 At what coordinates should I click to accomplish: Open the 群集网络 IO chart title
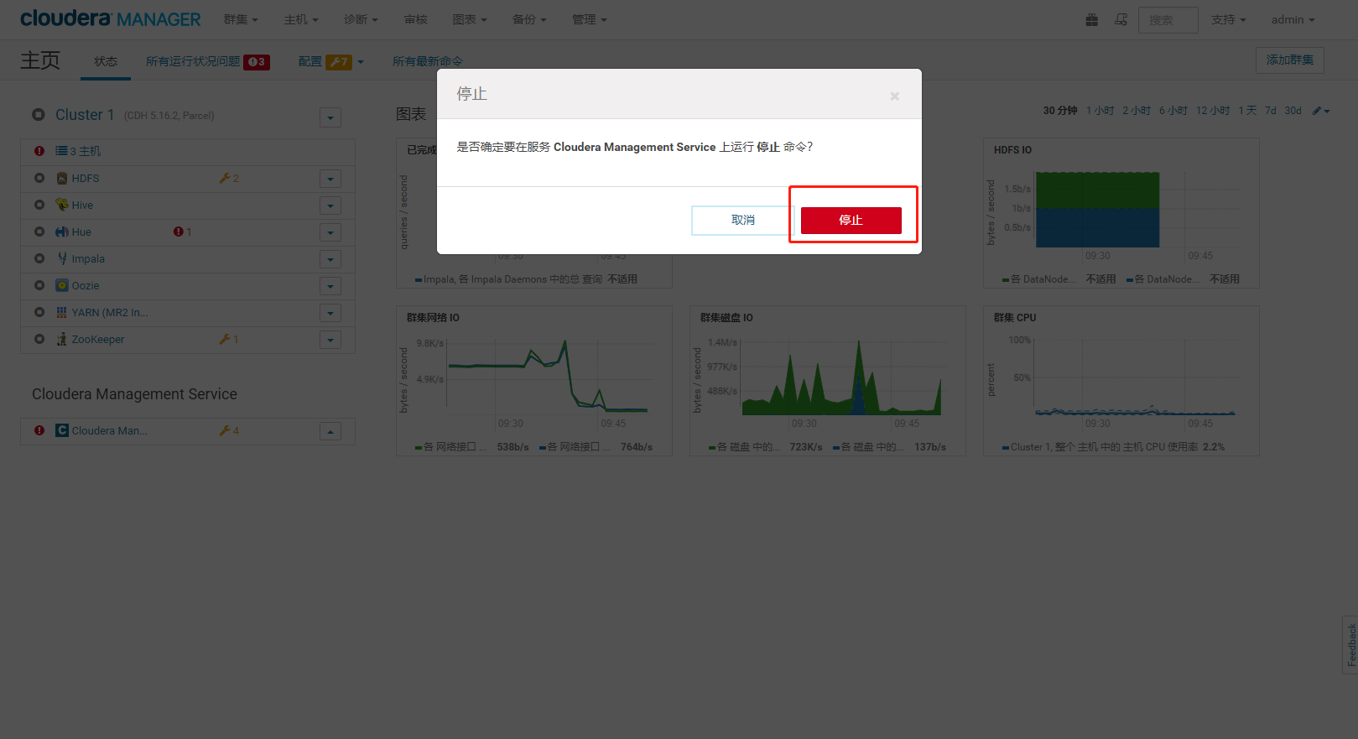click(x=433, y=318)
